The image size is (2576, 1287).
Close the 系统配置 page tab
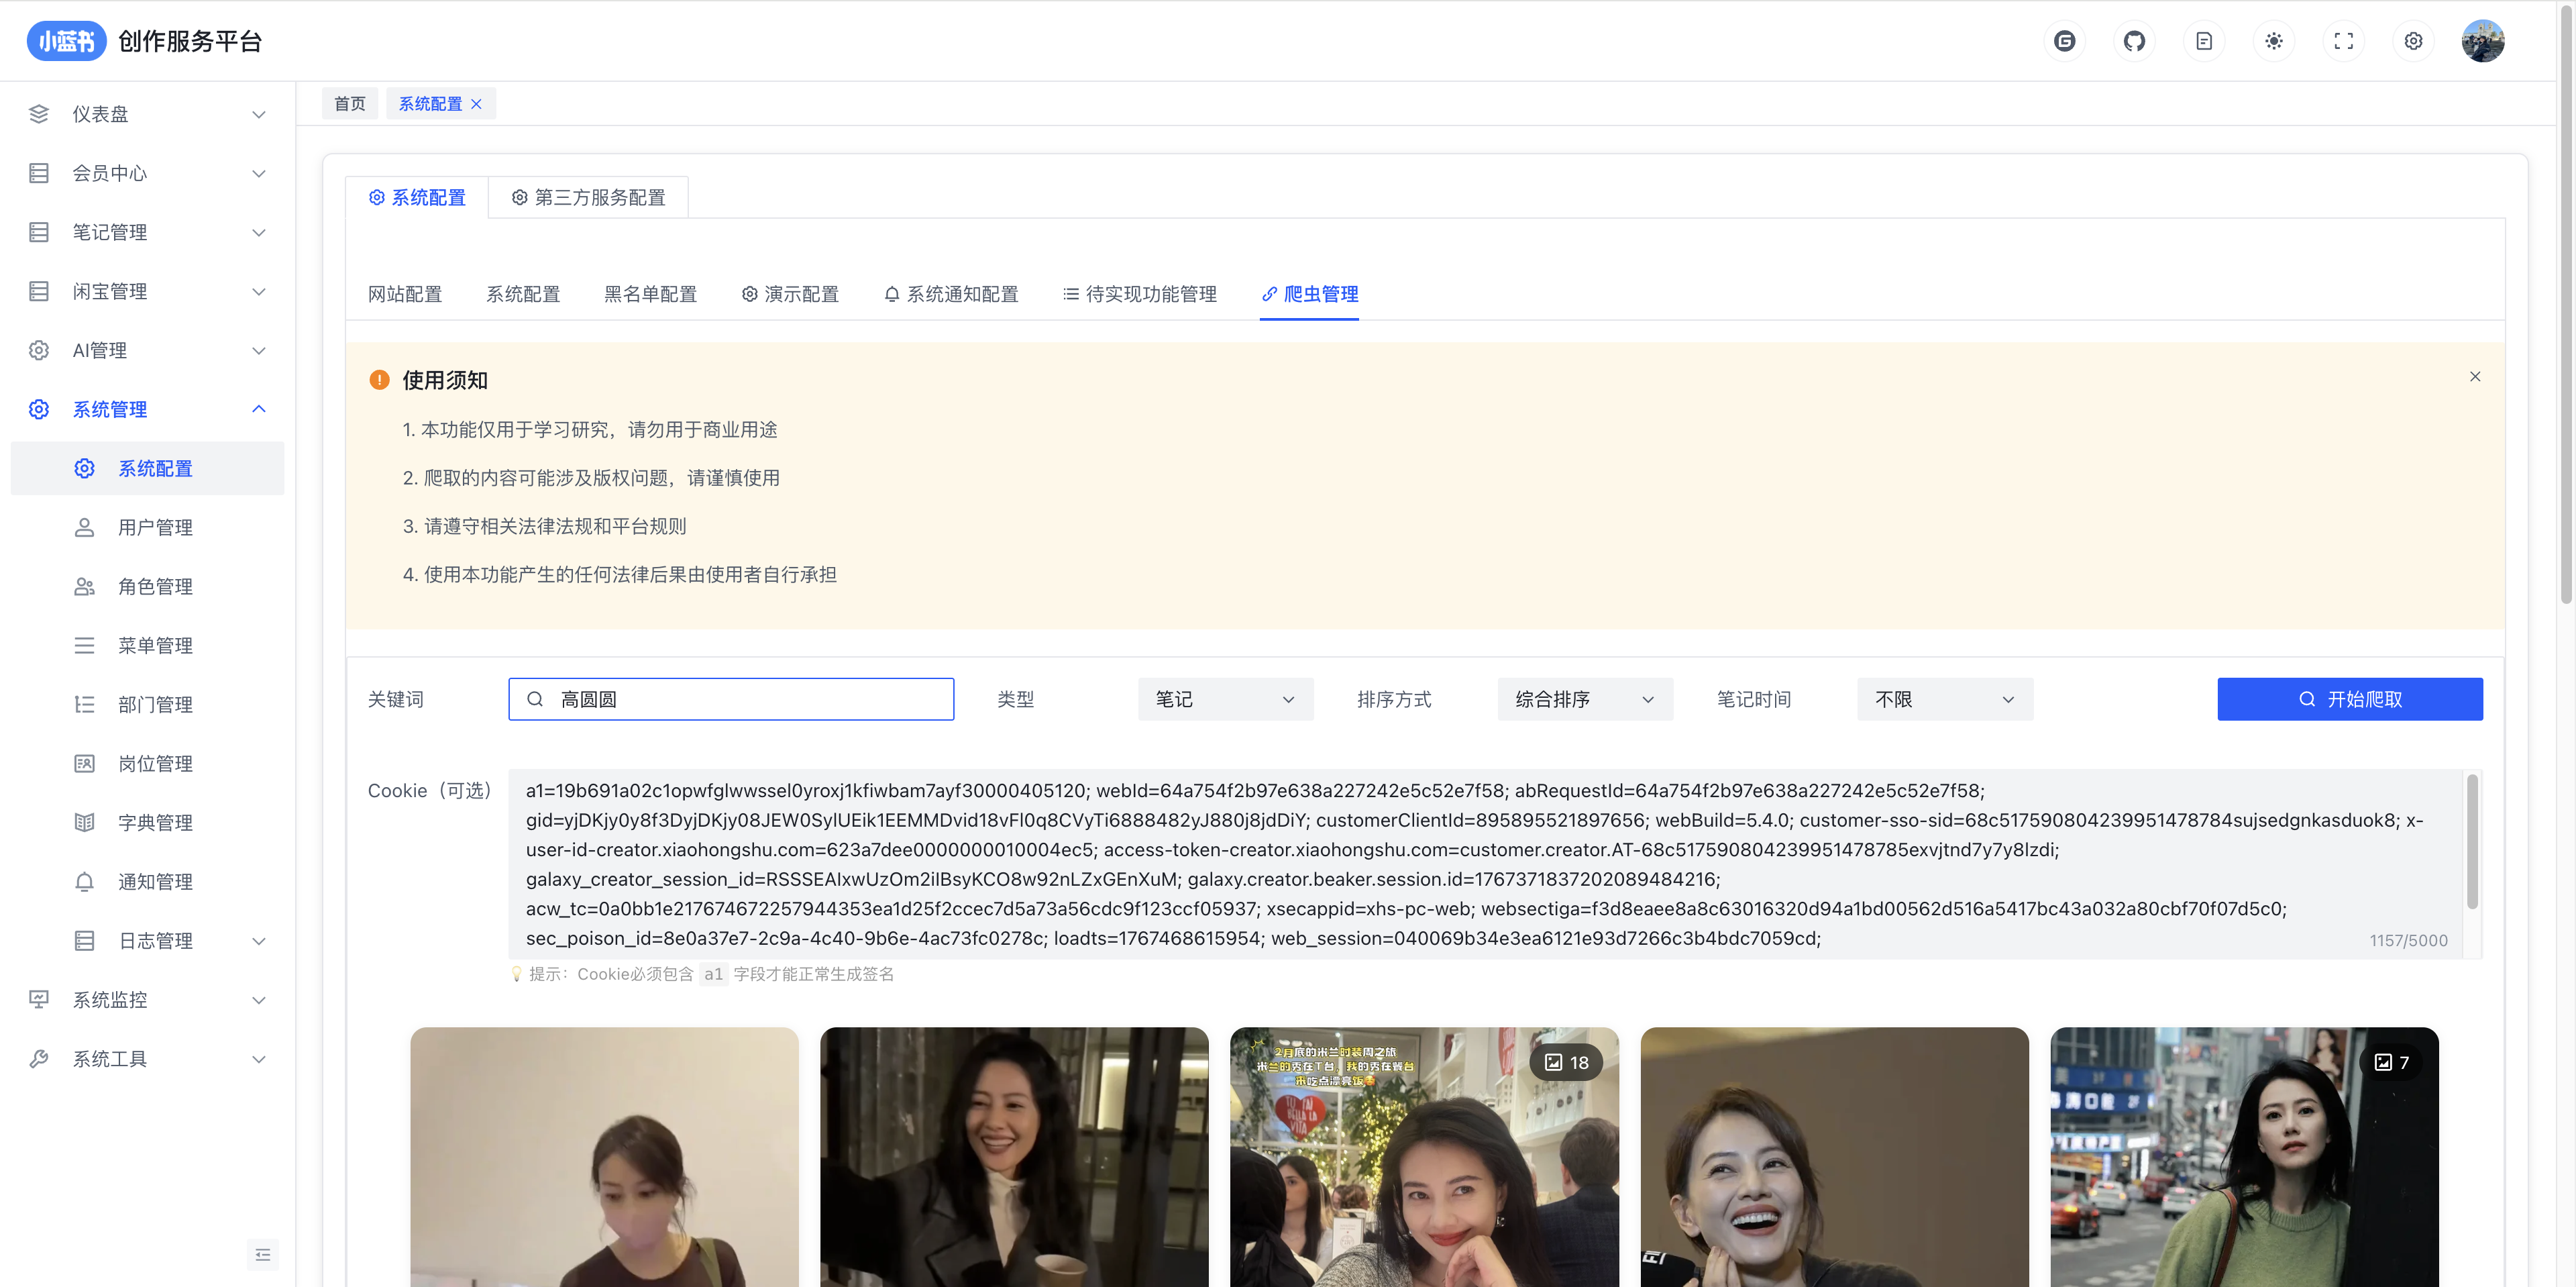click(477, 104)
